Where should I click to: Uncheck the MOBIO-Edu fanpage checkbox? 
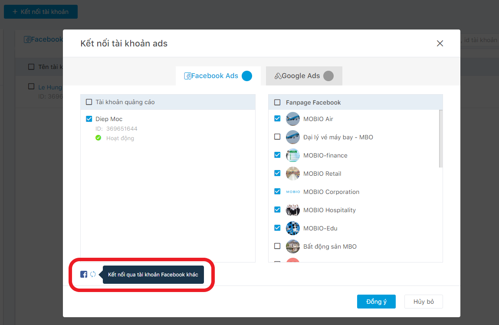coord(278,228)
